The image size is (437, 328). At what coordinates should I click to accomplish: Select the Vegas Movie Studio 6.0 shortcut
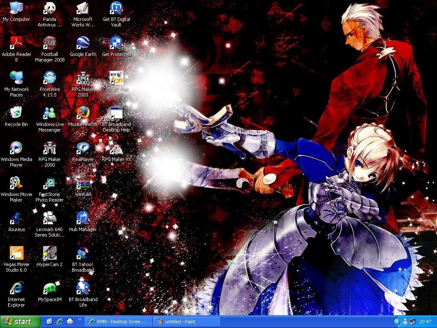(16, 253)
